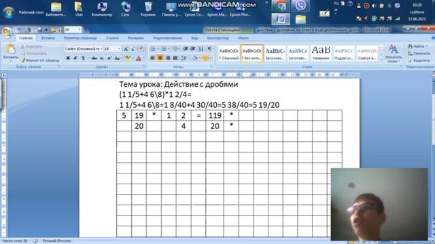Viewport: 435px width, 244px height.
Task: Open the Рецензирование (Review) tab
Action: click(167, 38)
